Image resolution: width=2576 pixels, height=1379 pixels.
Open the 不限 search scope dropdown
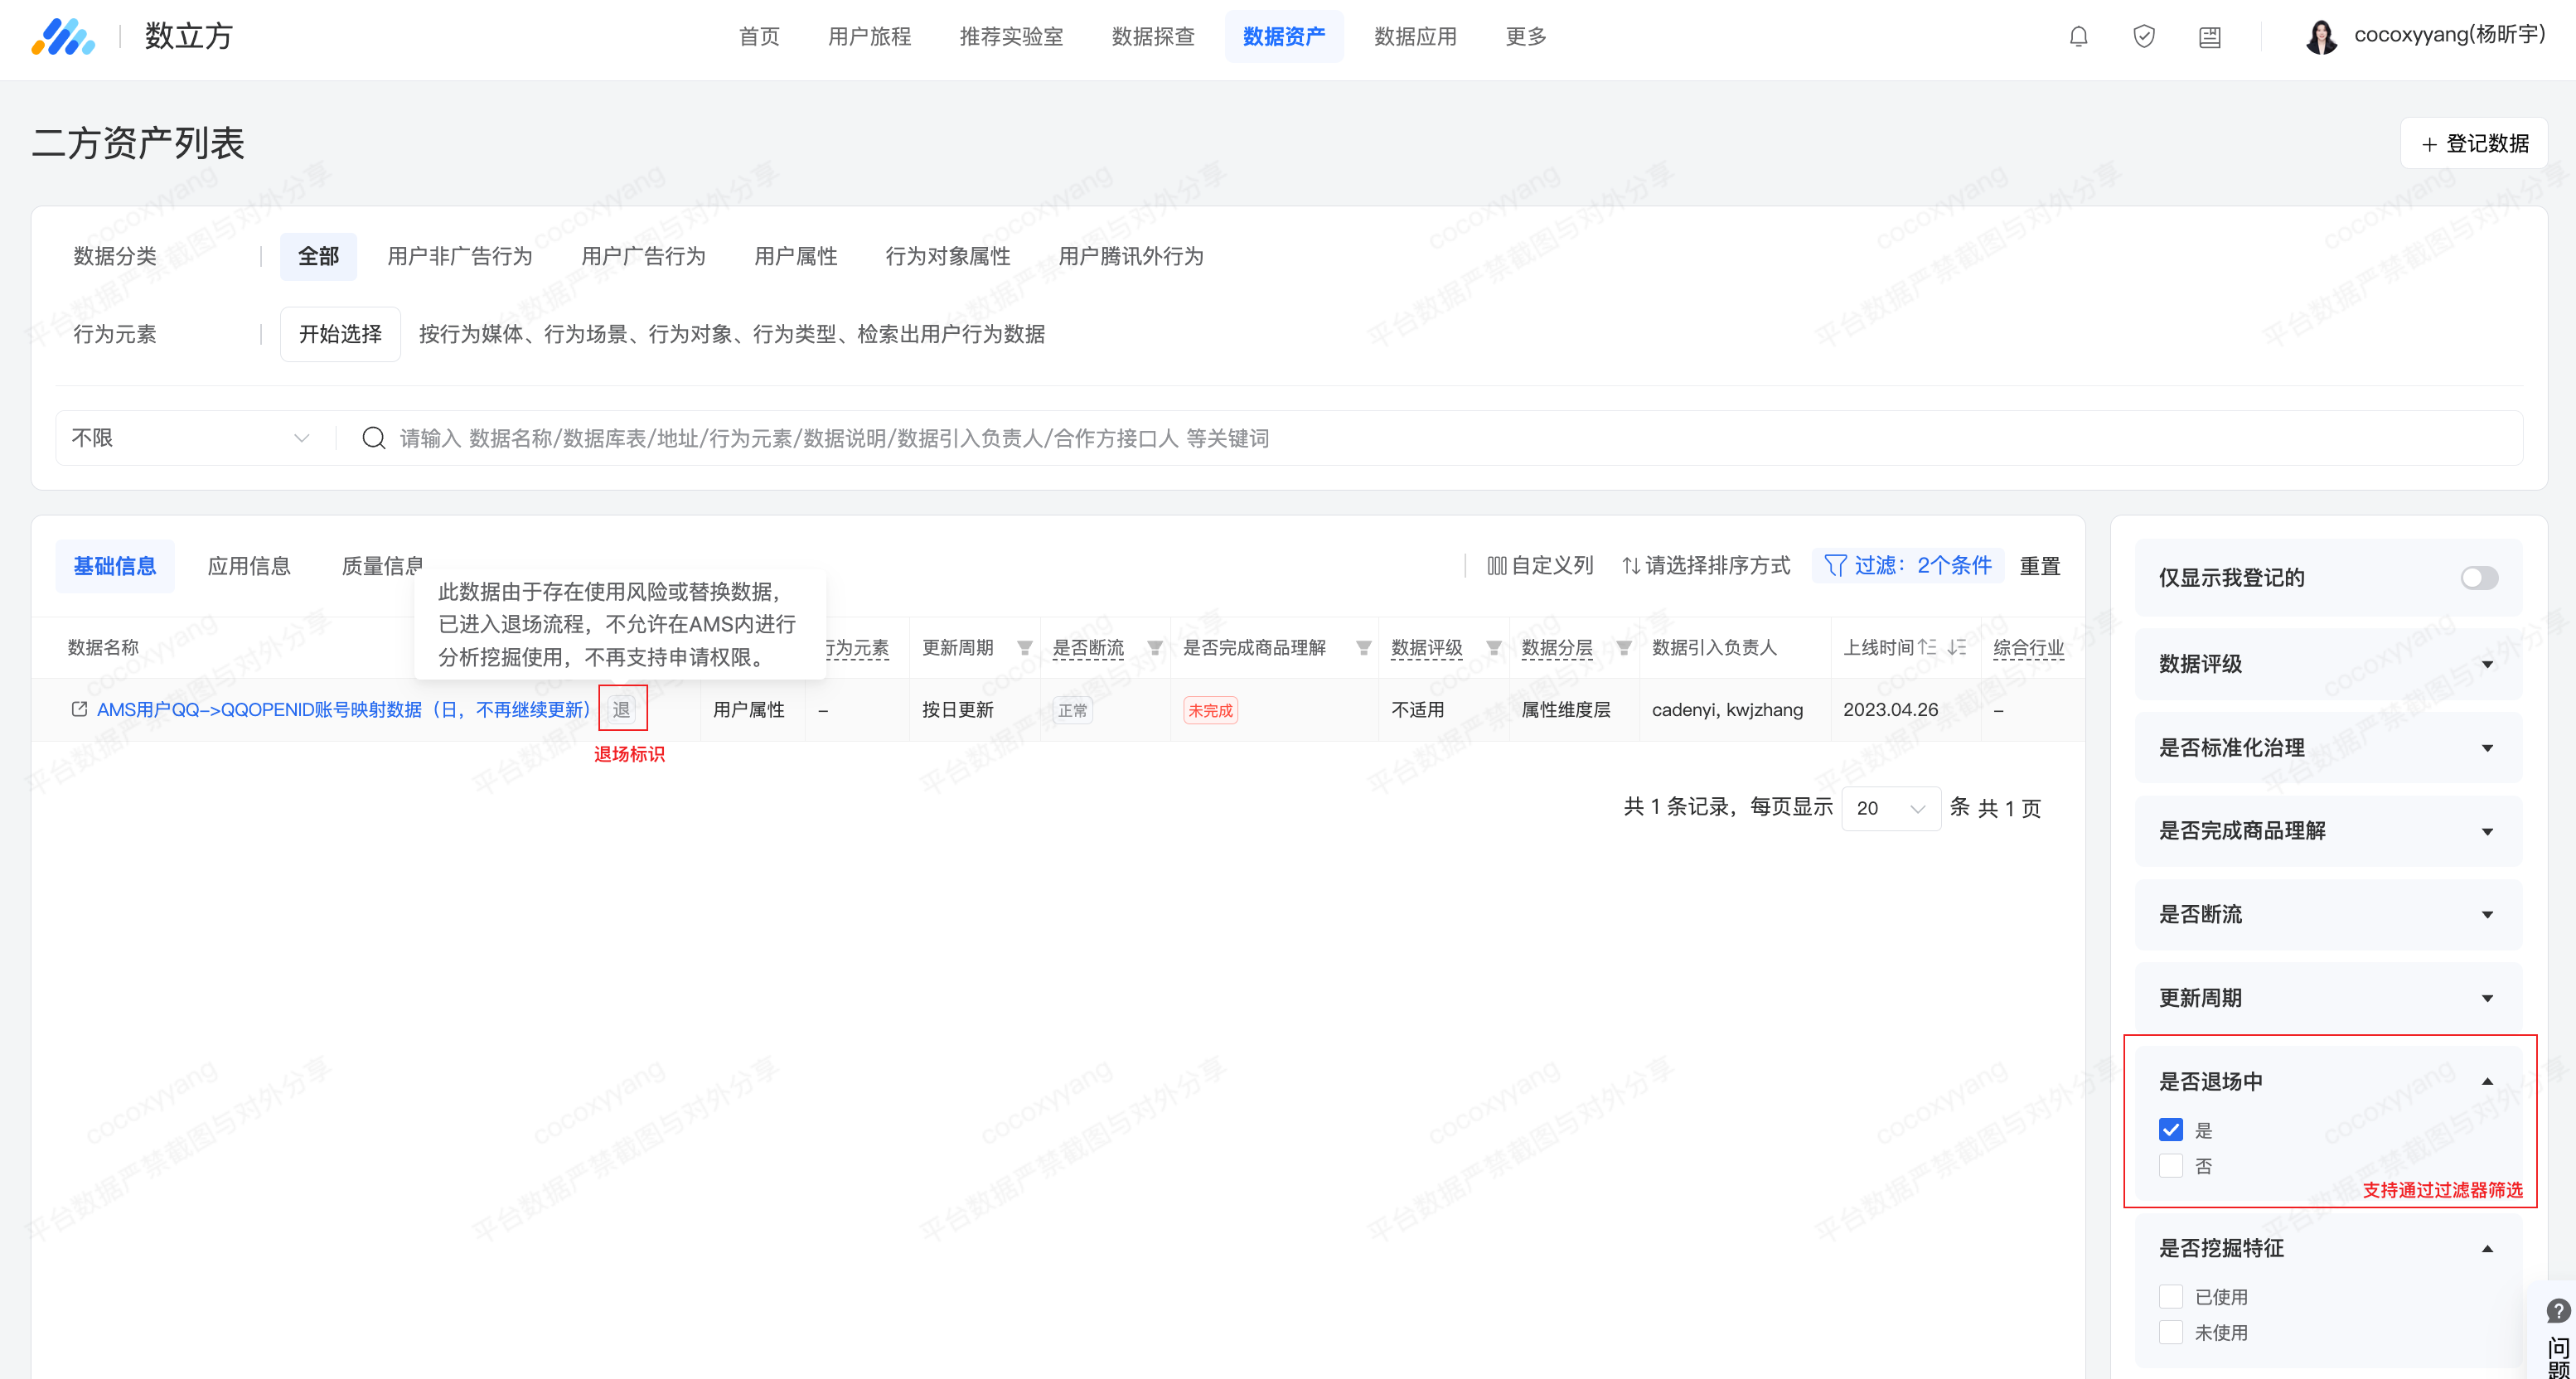pyautogui.click(x=190, y=438)
